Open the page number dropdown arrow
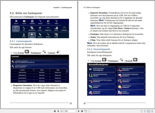This screenshot has width=155, height=113. point(76,111)
